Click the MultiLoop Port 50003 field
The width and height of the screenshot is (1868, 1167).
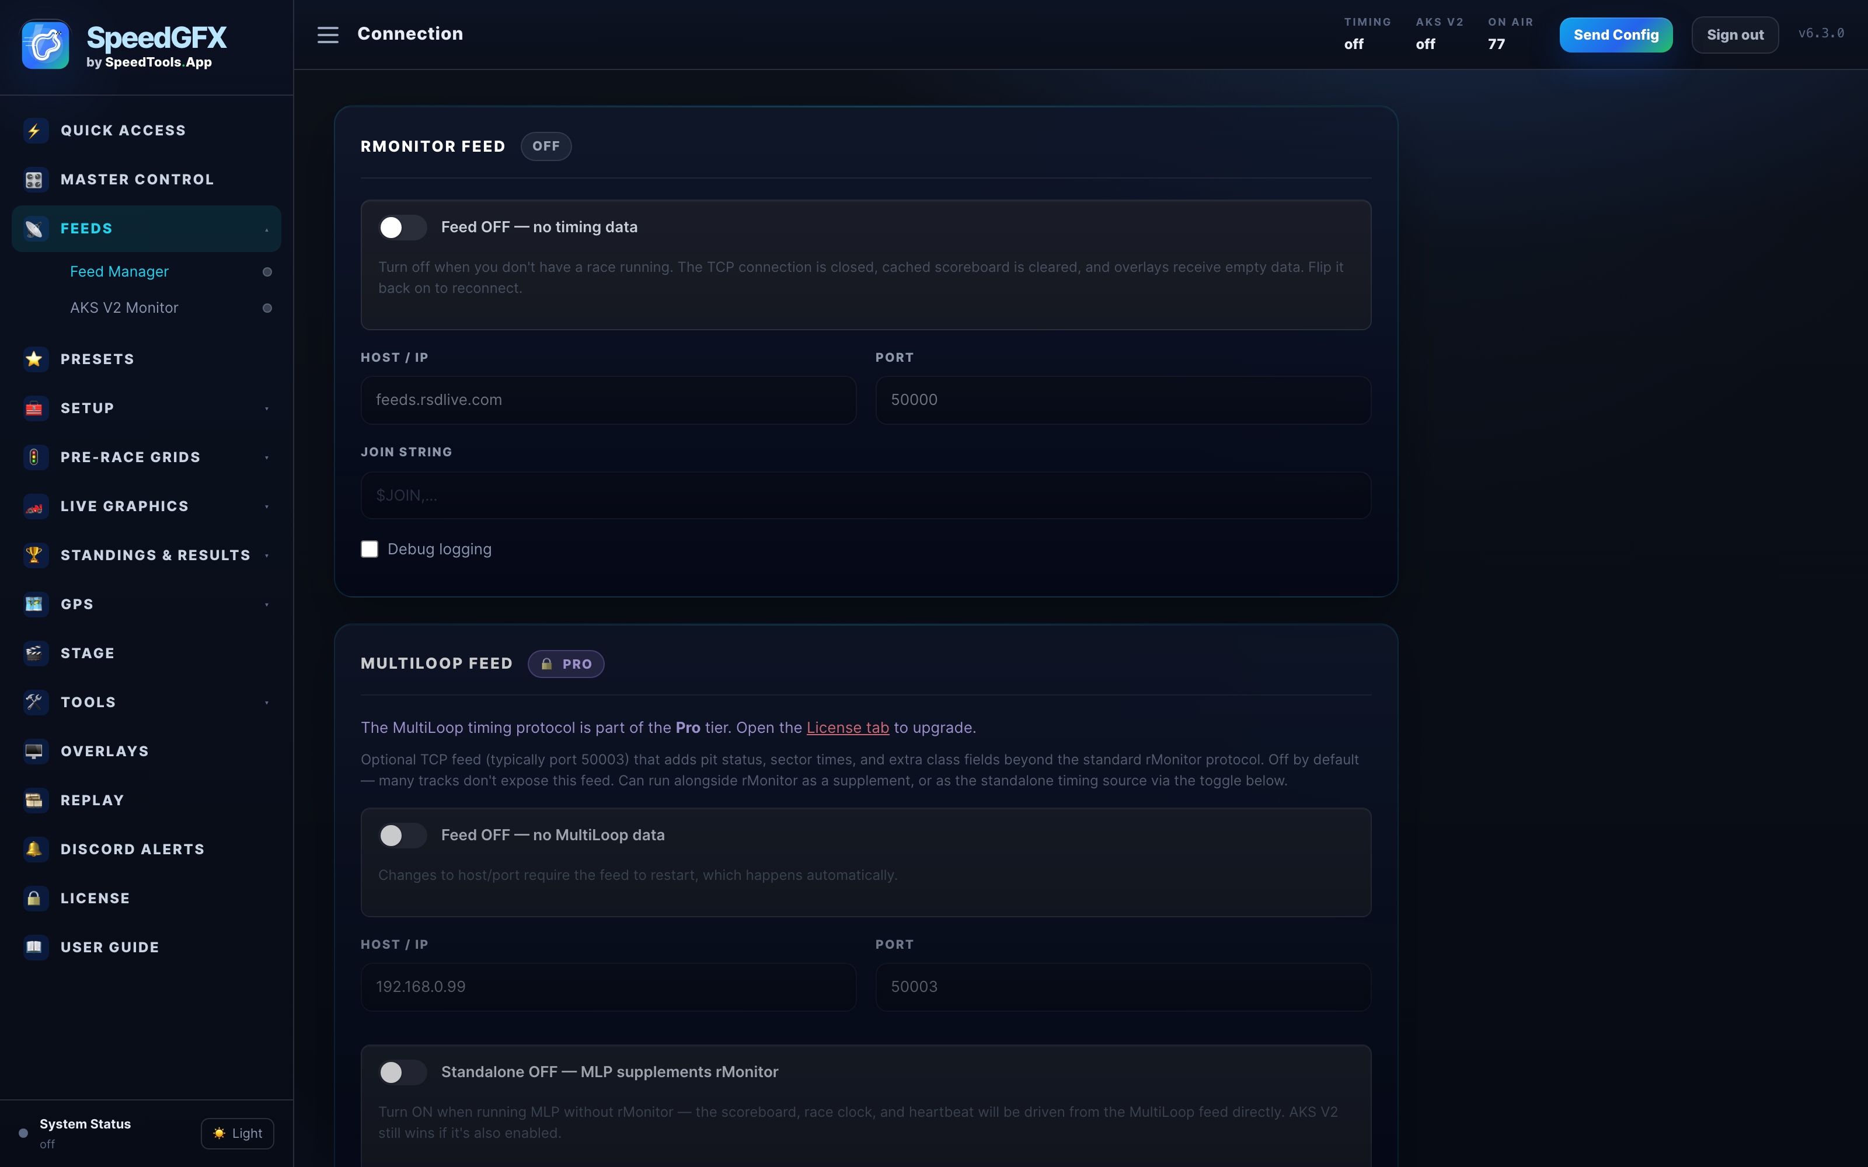pos(1123,987)
